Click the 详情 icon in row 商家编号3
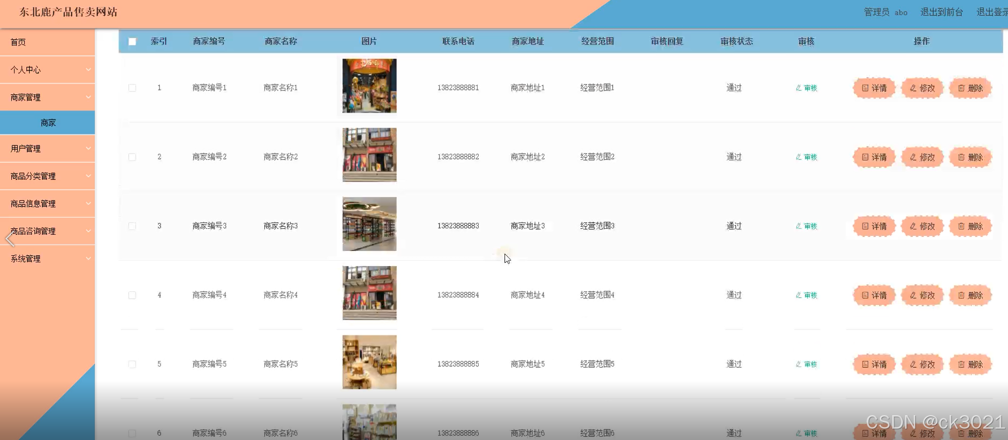This screenshot has width=1008, height=440. click(x=865, y=226)
